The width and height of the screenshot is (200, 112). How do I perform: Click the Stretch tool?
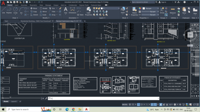(x=34, y=15)
